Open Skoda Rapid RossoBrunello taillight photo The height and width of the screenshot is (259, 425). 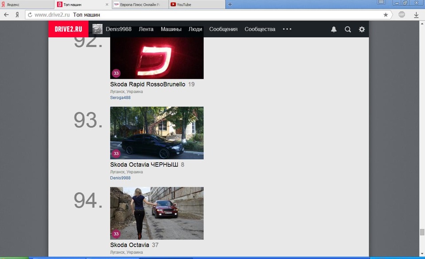pyautogui.click(x=157, y=58)
